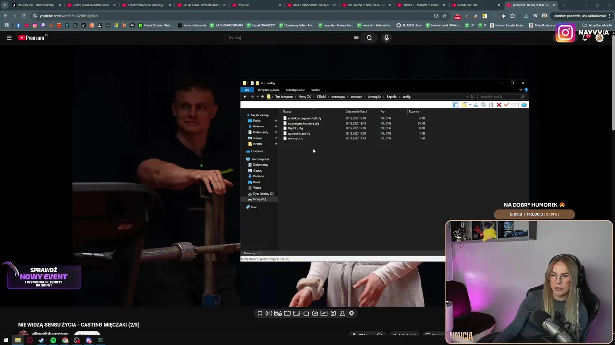
Task: Open 'BAJKI ZAPAS STREAM' bookmark
Action: [227, 25]
